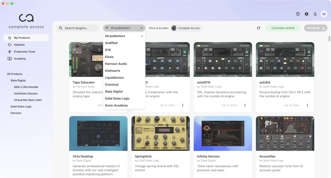Select Kilohearts from publisher list
Viewport: 331px width, 178px height.
pyautogui.click(x=112, y=71)
